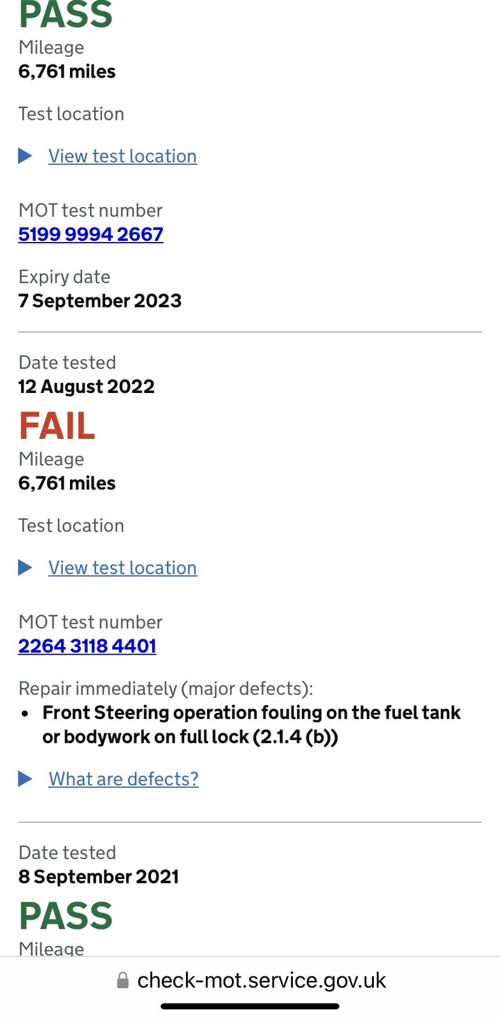This screenshot has height=1019, width=500.
Task: Click the green PASS below 8 September 2021
Action: tap(66, 916)
